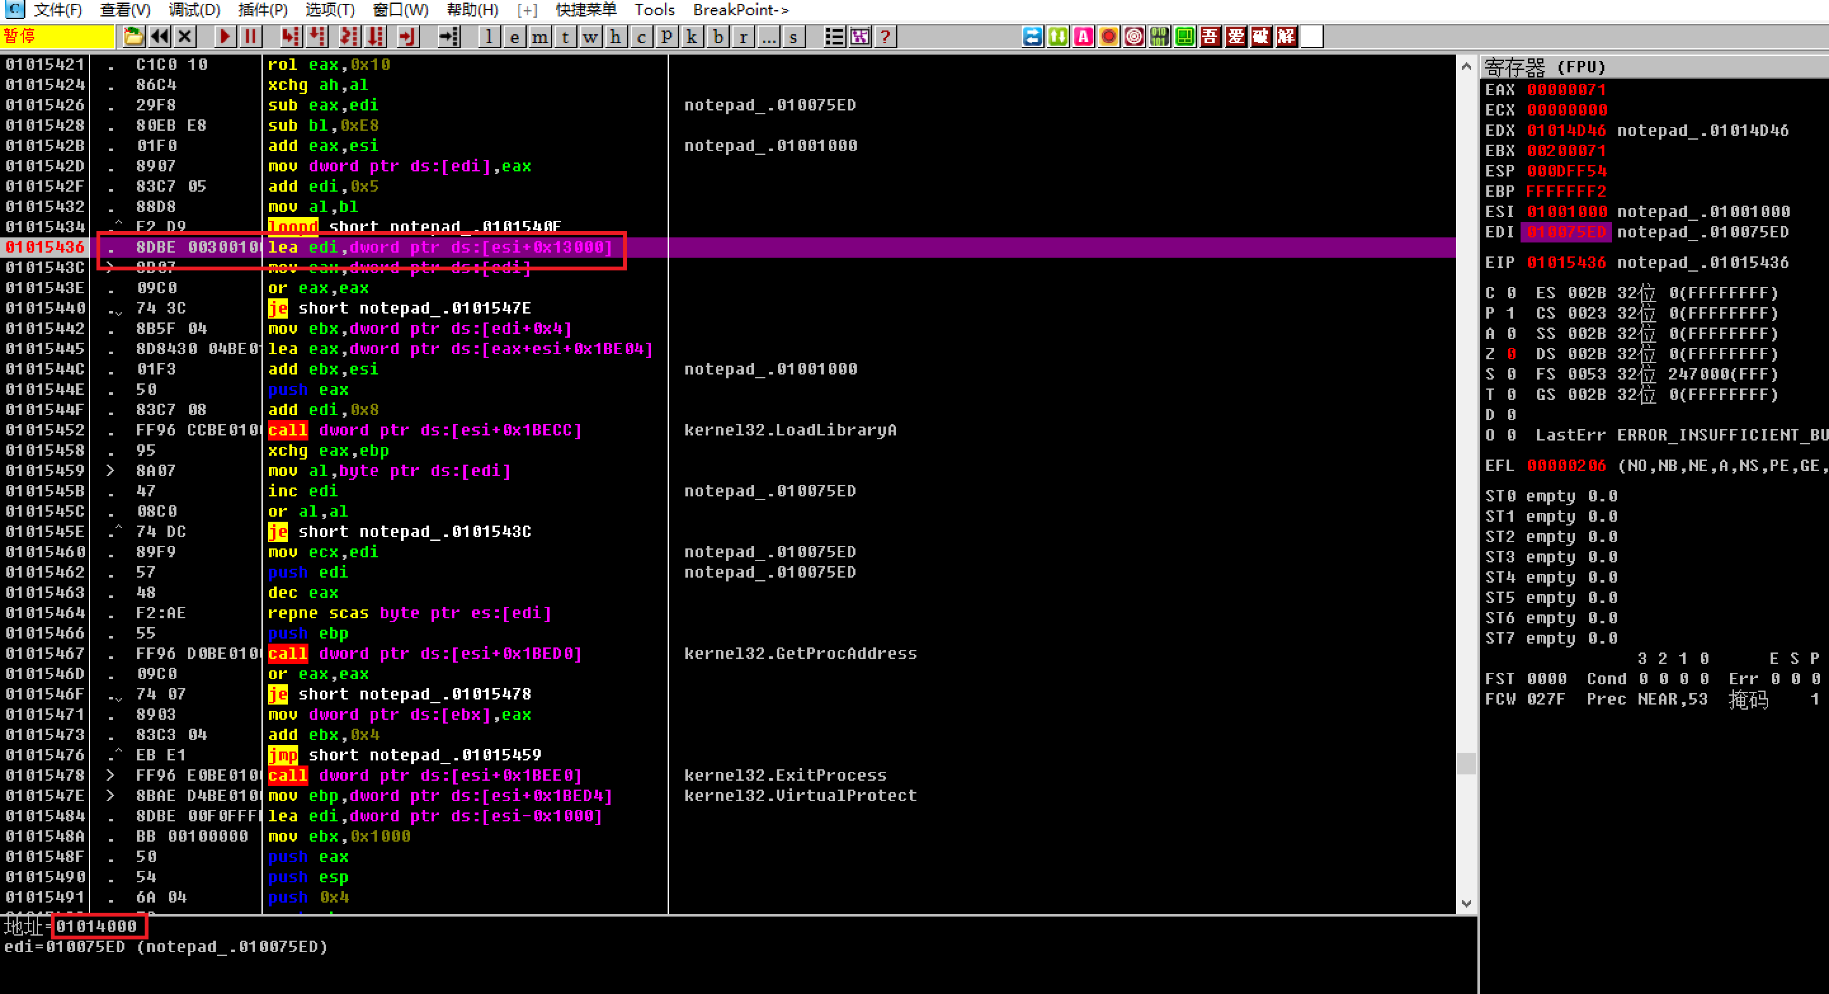This screenshot has width=1829, height=994.
Task: Click the red Run program play button
Action: tap(225, 36)
